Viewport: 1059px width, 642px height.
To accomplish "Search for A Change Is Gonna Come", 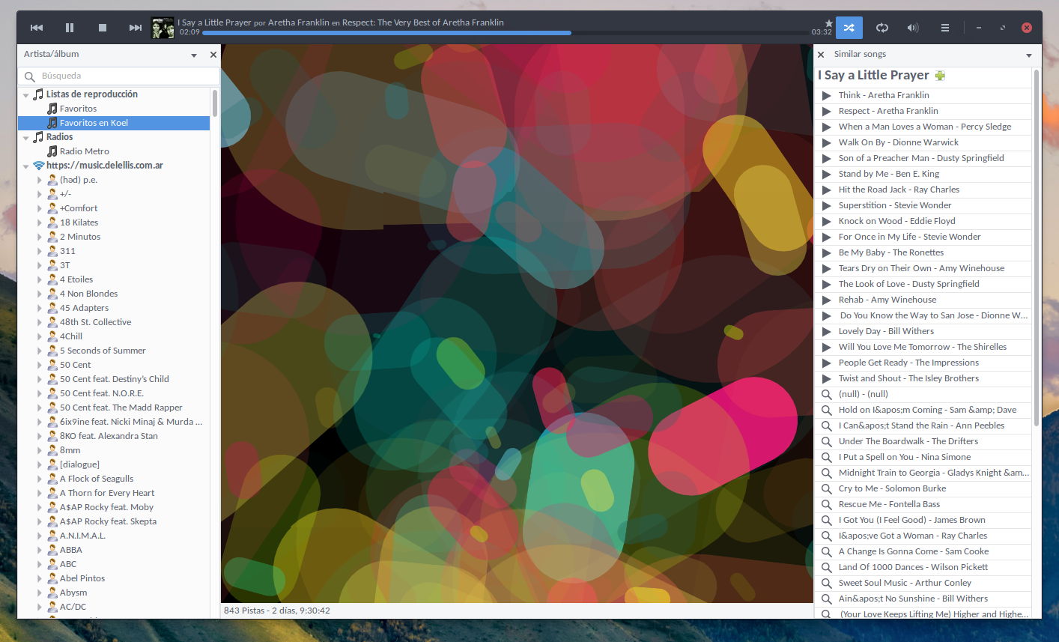I will pos(827,551).
